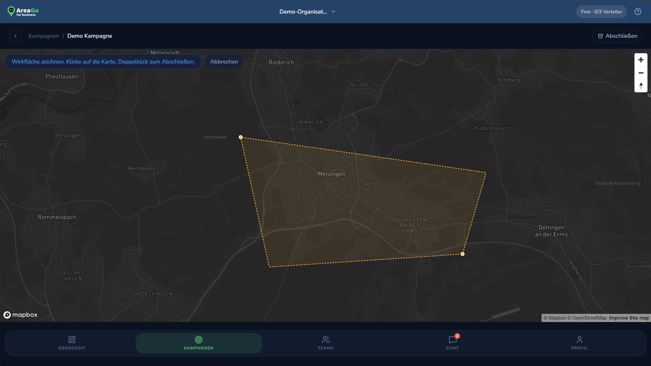Click the Metzingen label on the map
This screenshot has width=651, height=366.
331,174
